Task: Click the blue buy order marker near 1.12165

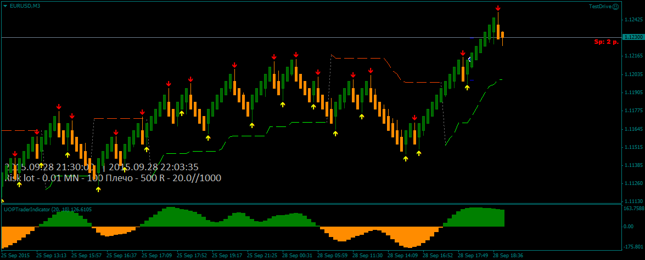Action: pyautogui.click(x=469, y=60)
